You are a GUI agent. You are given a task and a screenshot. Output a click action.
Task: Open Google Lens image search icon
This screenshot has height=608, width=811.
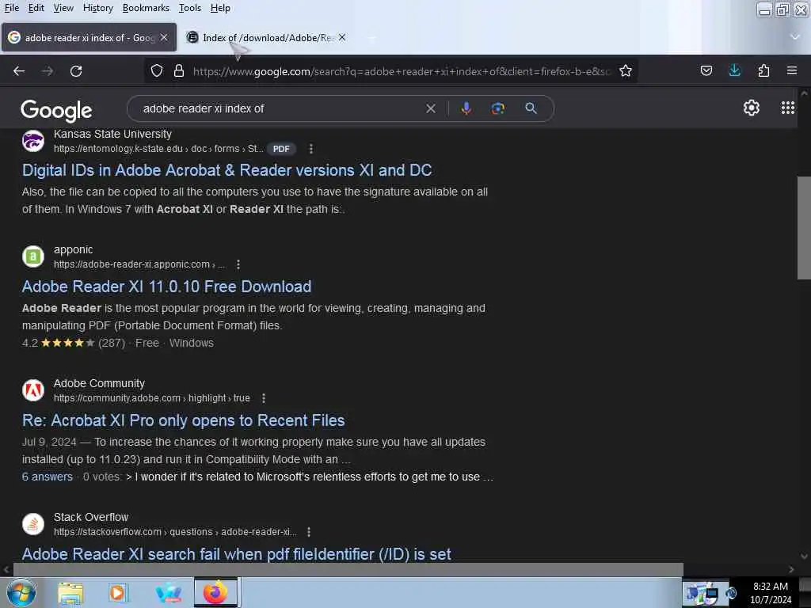[x=497, y=108]
